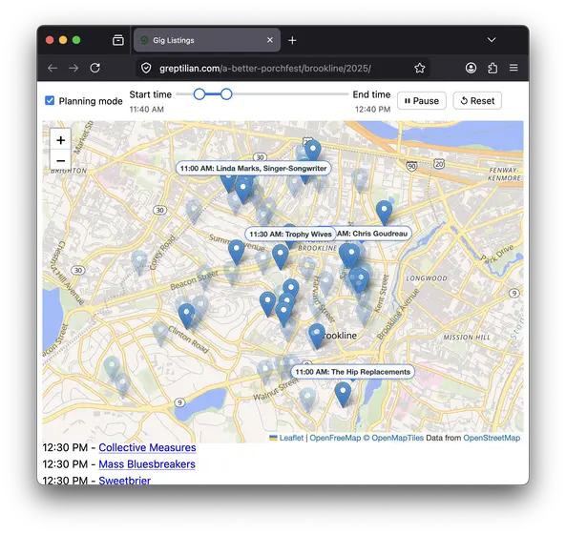Open the OpenStreetMap link
This screenshot has height=534, width=566.
(x=492, y=438)
